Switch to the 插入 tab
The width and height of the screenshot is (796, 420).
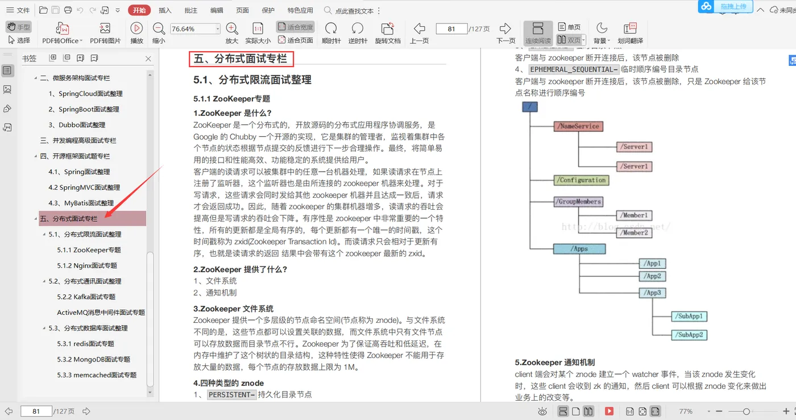(x=165, y=10)
